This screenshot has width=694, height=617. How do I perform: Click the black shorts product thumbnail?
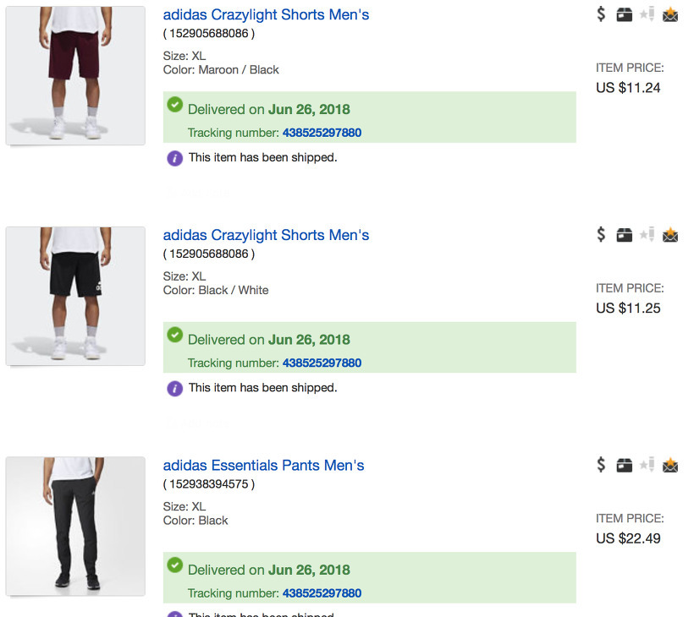tap(75, 296)
